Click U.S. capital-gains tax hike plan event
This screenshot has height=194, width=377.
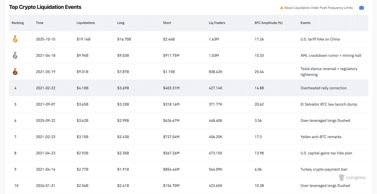coord(327,153)
